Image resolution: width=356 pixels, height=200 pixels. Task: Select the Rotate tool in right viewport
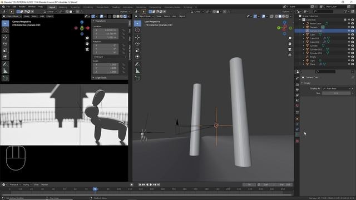click(137, 44)
